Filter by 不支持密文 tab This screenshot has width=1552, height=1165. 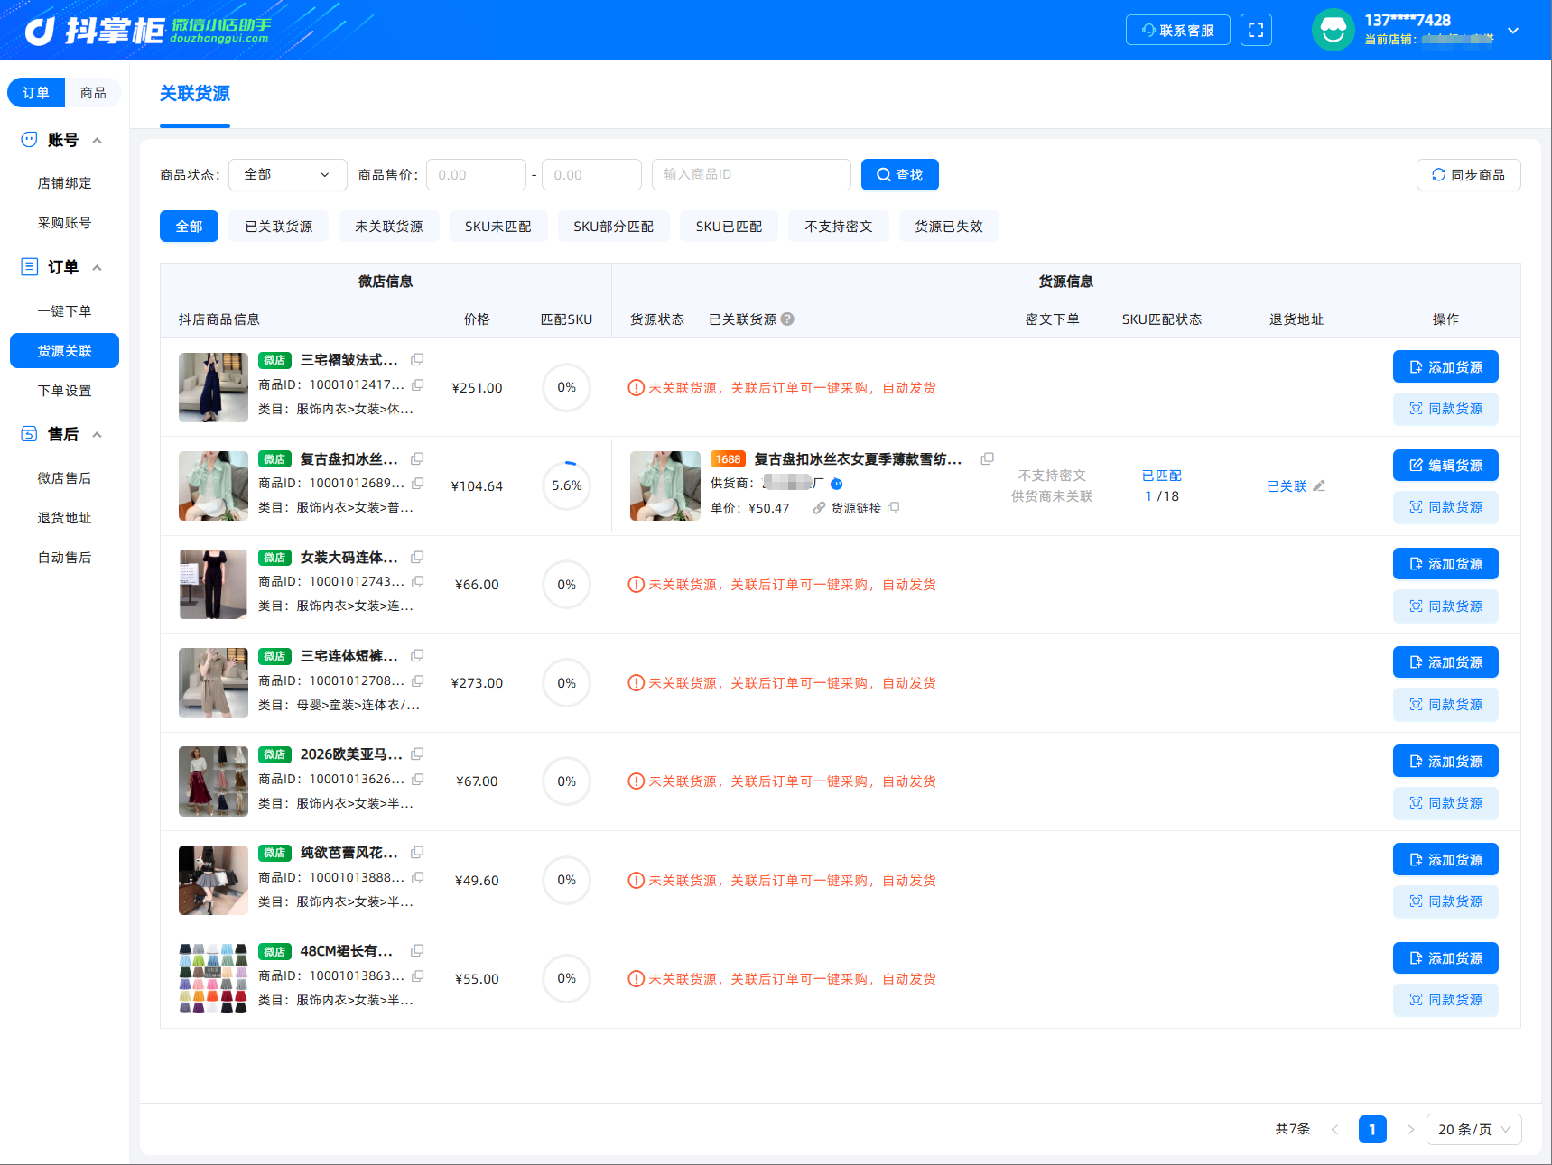pos(839,226)
